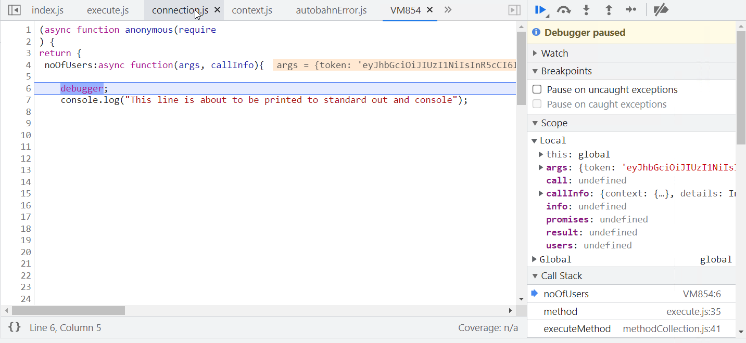This screenshot has height=343, width=746.
Task: Click the code editor vertical scrollbar thumb
Action: pos(521,68)
